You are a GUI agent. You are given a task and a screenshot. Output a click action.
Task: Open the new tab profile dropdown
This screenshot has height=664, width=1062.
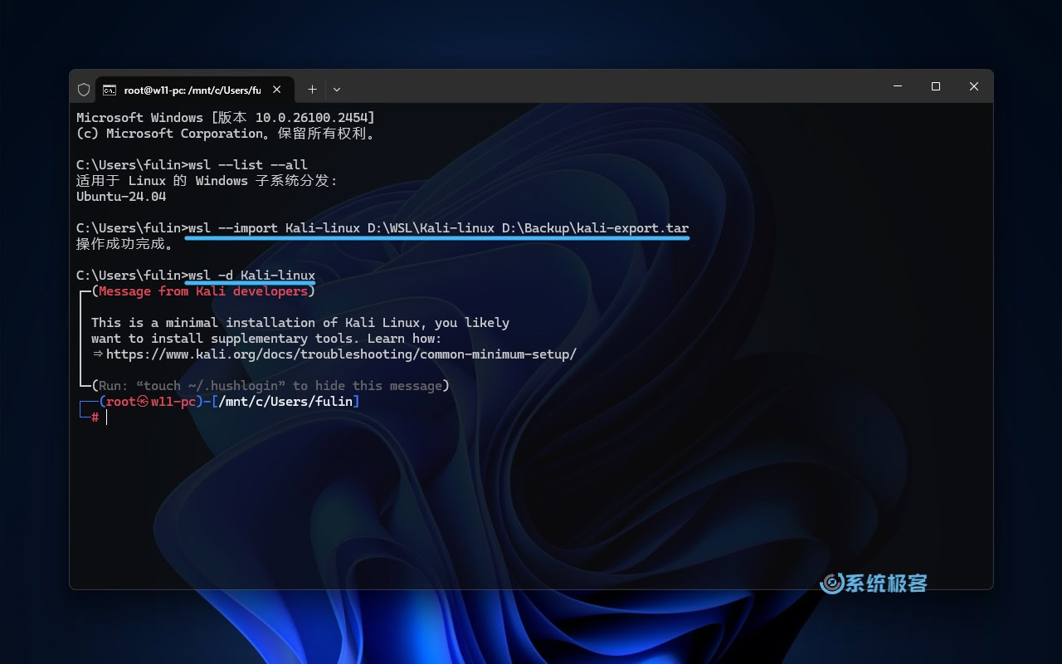337,90
